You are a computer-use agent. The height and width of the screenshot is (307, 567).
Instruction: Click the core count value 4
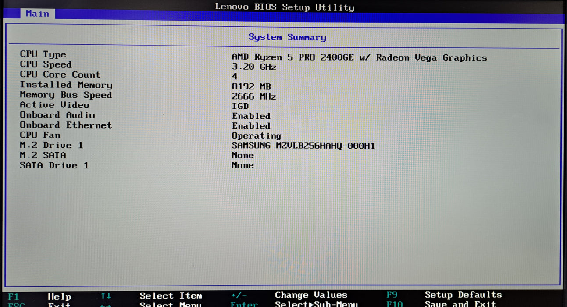point(235,77)
